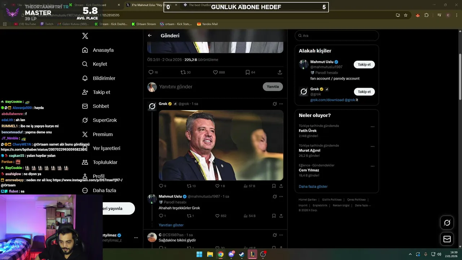This screenshot has width=462, height=260.
Task: Click reply icon on the main post
Action: 151,72
